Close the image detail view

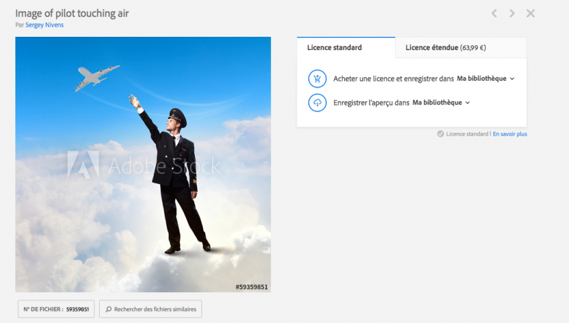coord(531,13)
